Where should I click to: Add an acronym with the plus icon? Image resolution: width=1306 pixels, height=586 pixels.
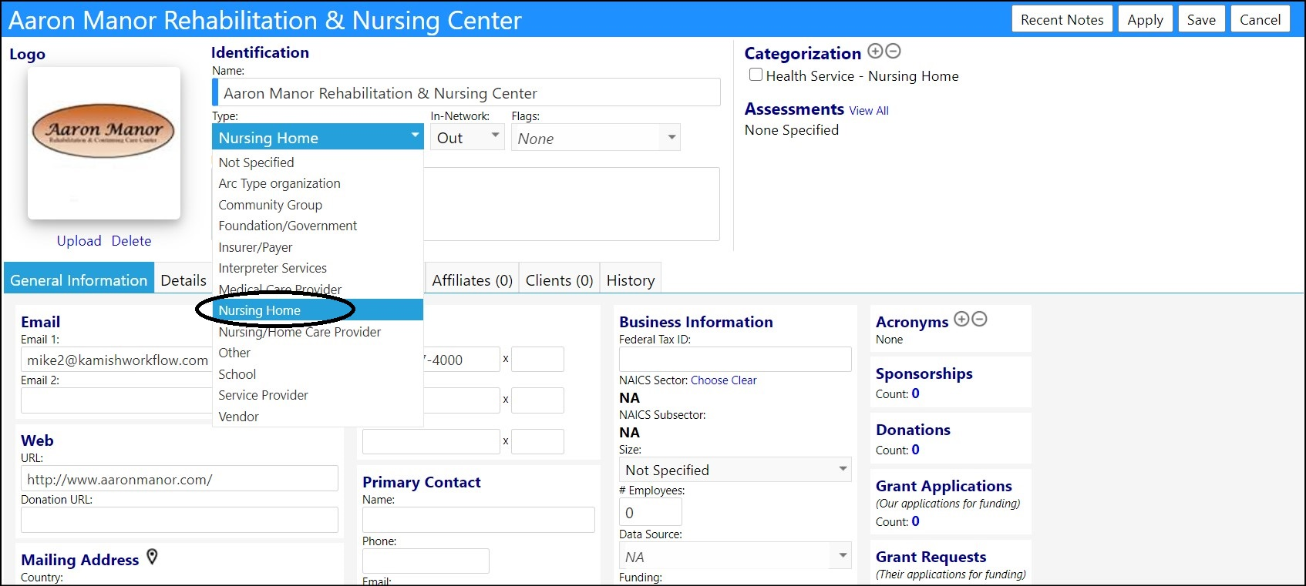[961, 320]
